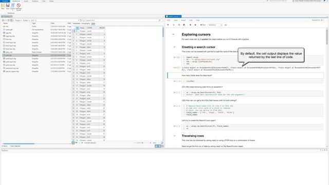The height and width of the screenshot is (185, 329).
Task: Open the Export notebook ribbon button
Action: click(13, 6)
